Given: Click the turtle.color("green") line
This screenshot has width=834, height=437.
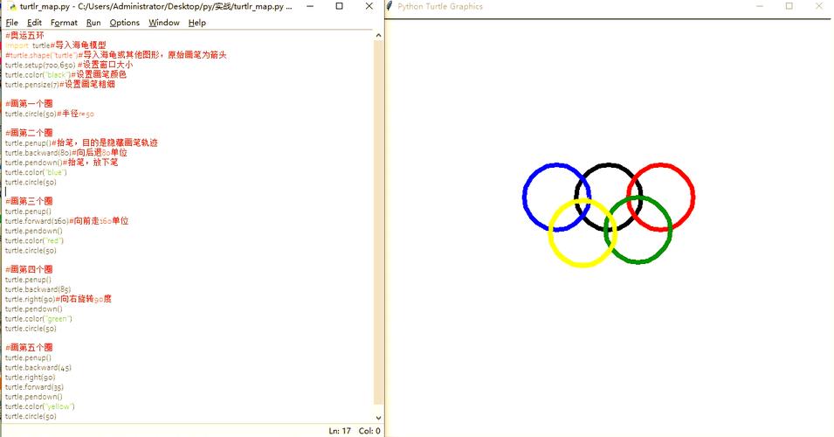Looking at the screenshot, I should pos(38,319).
